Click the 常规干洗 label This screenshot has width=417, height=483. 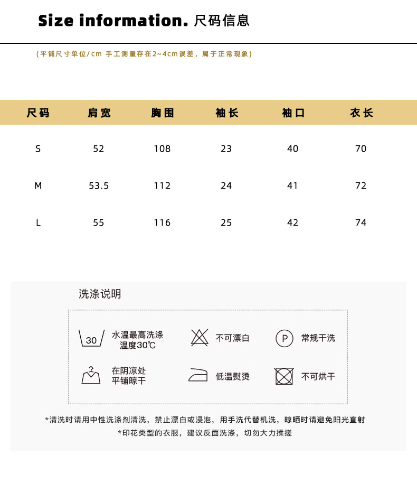318,338
